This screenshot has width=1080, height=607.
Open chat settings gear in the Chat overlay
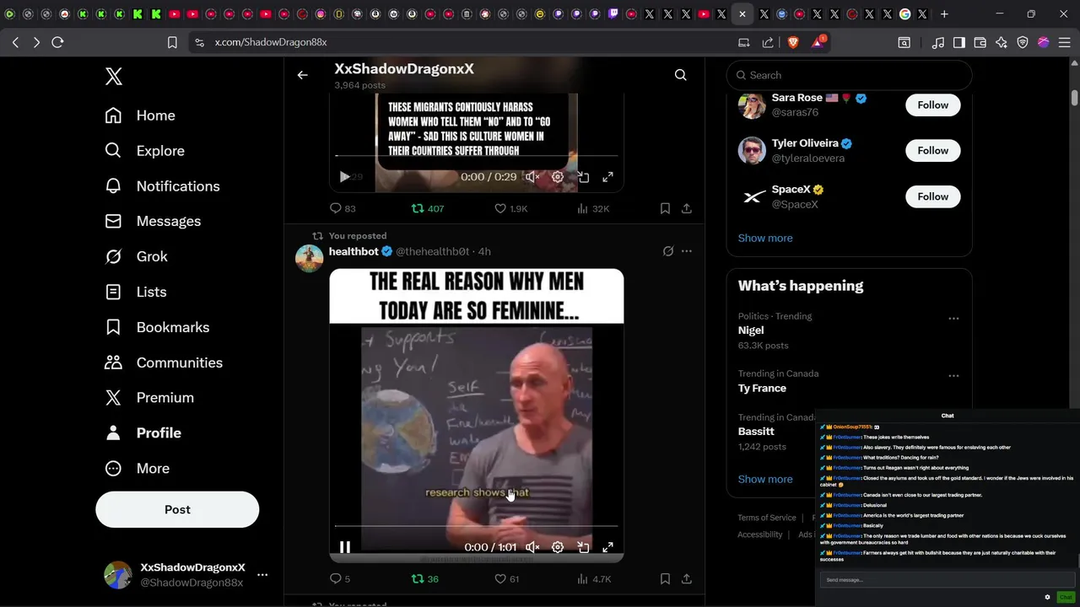click(x=1047, y=597)
